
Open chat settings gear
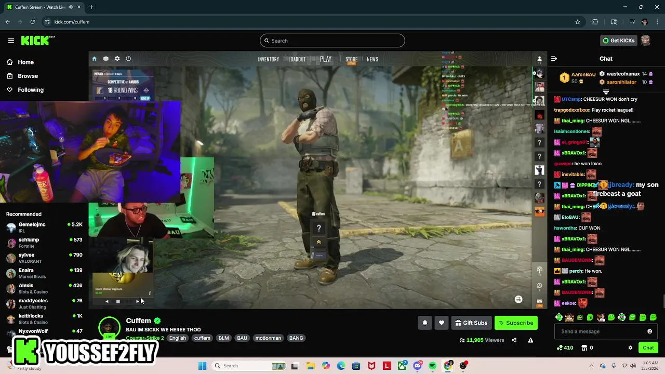630,348
